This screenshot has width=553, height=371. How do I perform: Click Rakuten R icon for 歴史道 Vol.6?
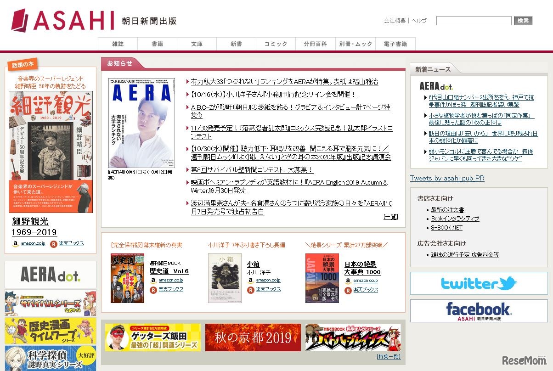[x=153, y=290]
